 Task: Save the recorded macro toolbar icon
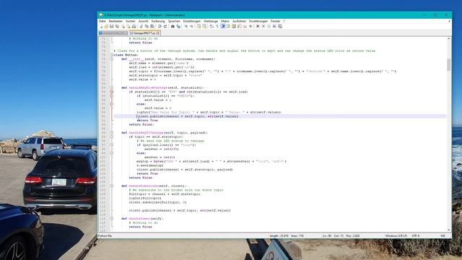[x=280, y=26]
